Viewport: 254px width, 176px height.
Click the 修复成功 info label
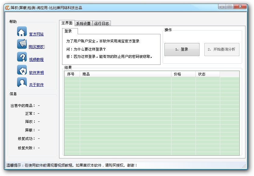click(26, 139)
